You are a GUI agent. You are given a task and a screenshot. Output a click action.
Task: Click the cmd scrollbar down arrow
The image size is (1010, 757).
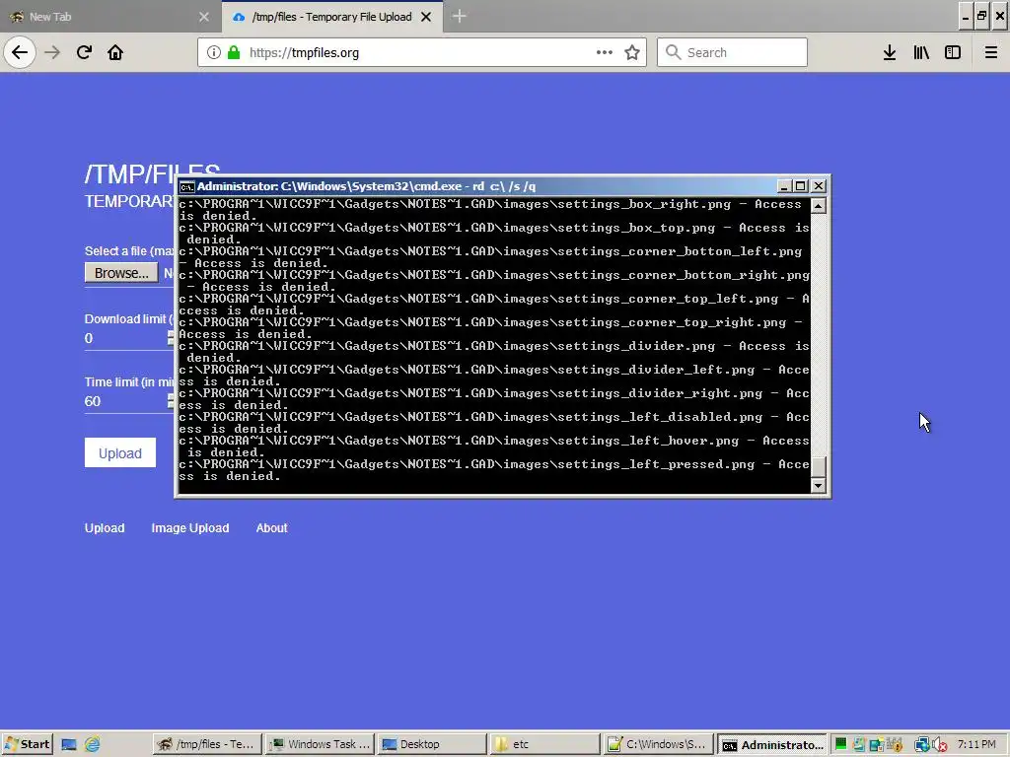click(818, 486)
